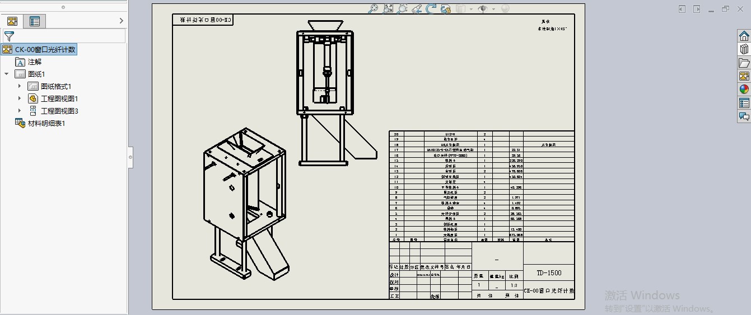Click the 1:3 scale value cell
Screen dimensions: 751x315
pos(514,285)
